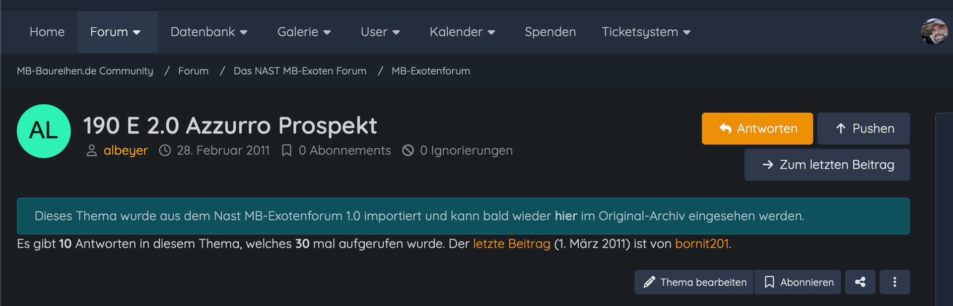
Task: Open the three-dots more options menu
Action: coord(894,282)
